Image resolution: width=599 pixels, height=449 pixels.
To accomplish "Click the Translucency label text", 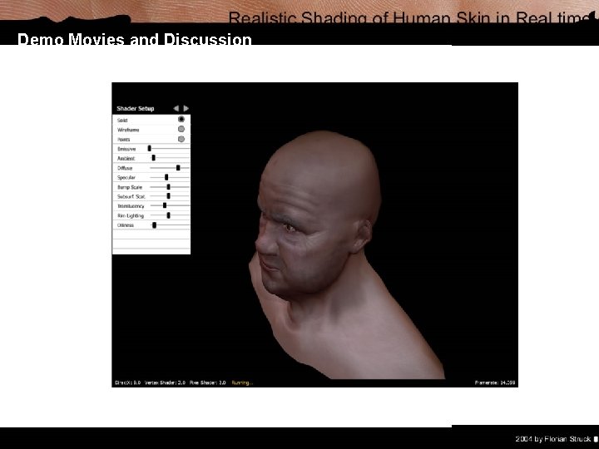I will coord(131,206).
